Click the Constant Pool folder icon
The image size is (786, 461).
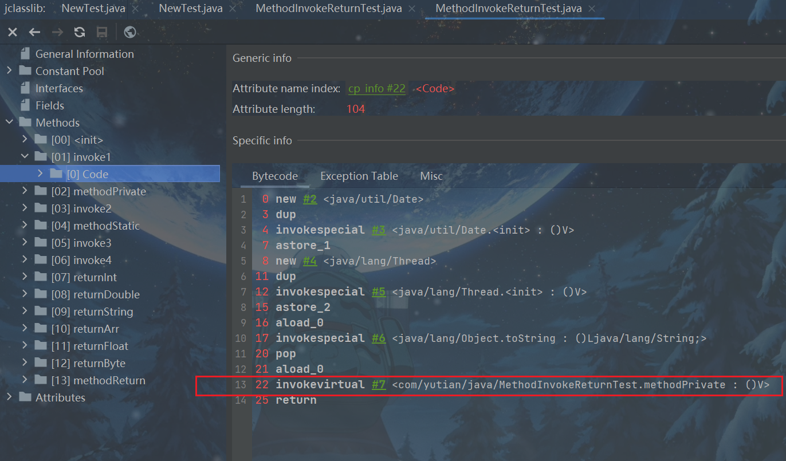[25, 71]
